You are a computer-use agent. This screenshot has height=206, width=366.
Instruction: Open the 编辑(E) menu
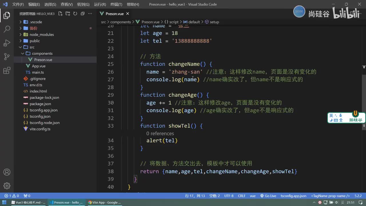coord(34,4)
